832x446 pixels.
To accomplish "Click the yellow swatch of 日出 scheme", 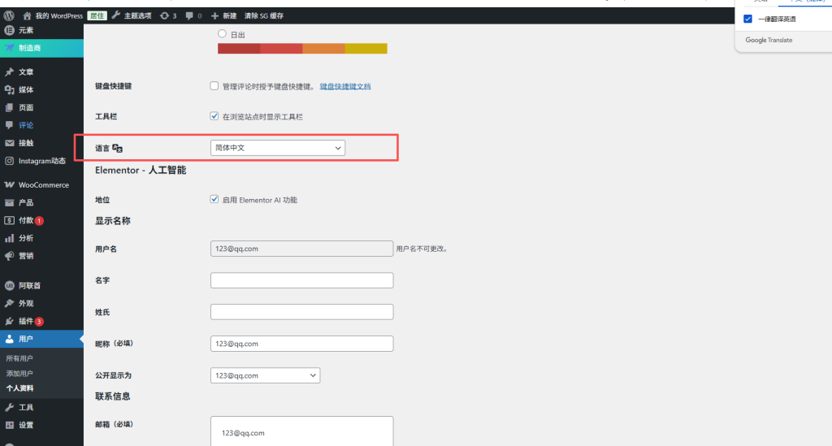I will (x=366, y=49).
